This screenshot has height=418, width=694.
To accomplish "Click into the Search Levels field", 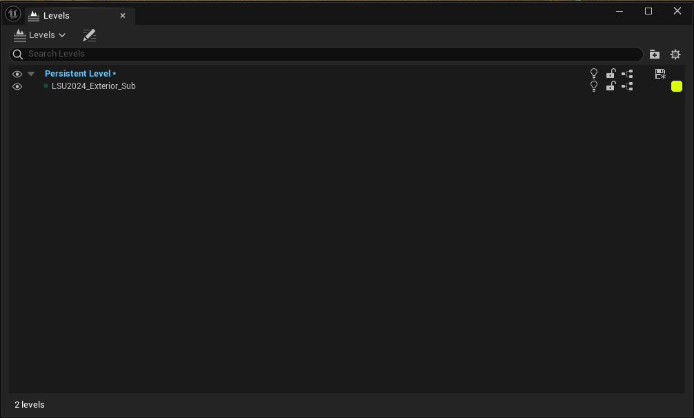I will (326, 54).
